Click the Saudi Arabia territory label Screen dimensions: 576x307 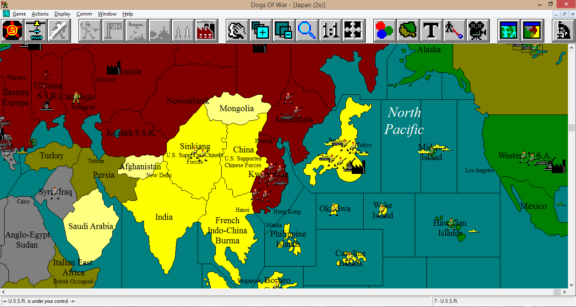pyautogui.click(x=91, y=227)
